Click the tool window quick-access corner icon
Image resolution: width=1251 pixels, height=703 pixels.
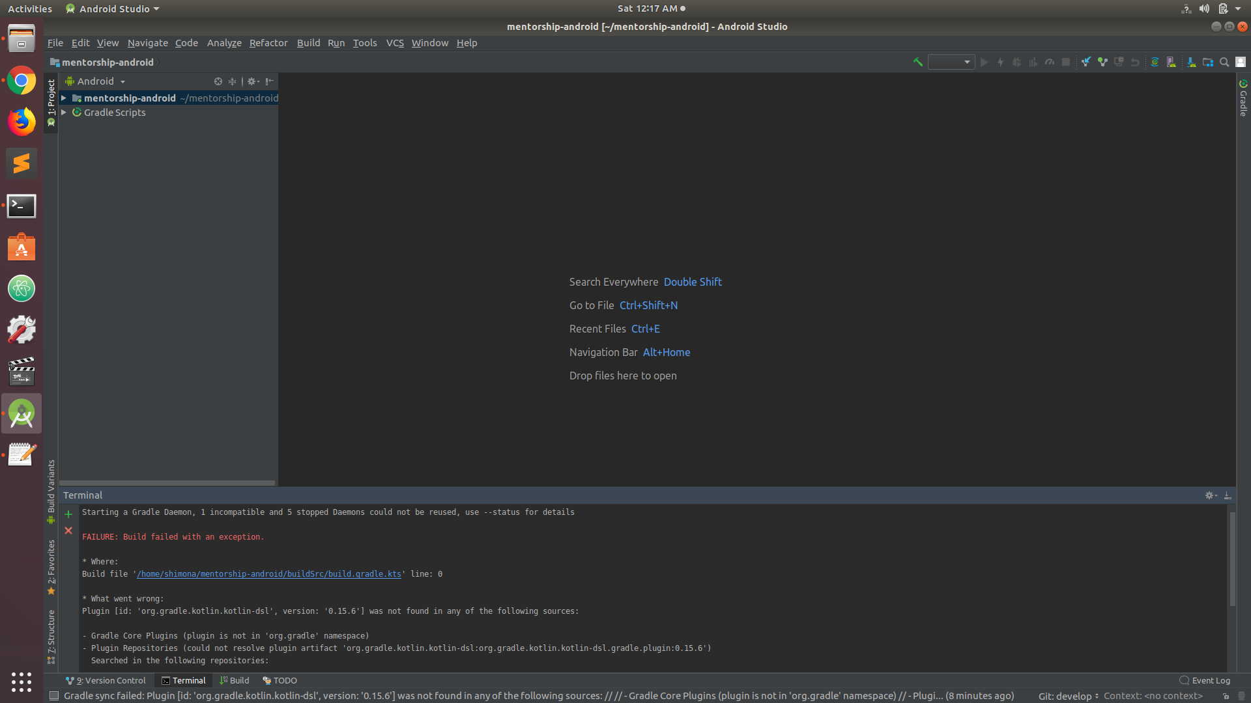coord(54,696)
